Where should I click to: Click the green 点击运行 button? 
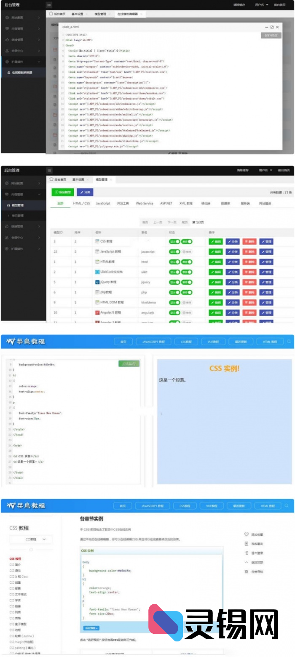(129, 363)
